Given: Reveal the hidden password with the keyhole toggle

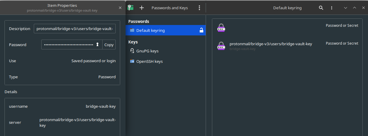Looking at the screenshot, I should [x=97, y=45].
